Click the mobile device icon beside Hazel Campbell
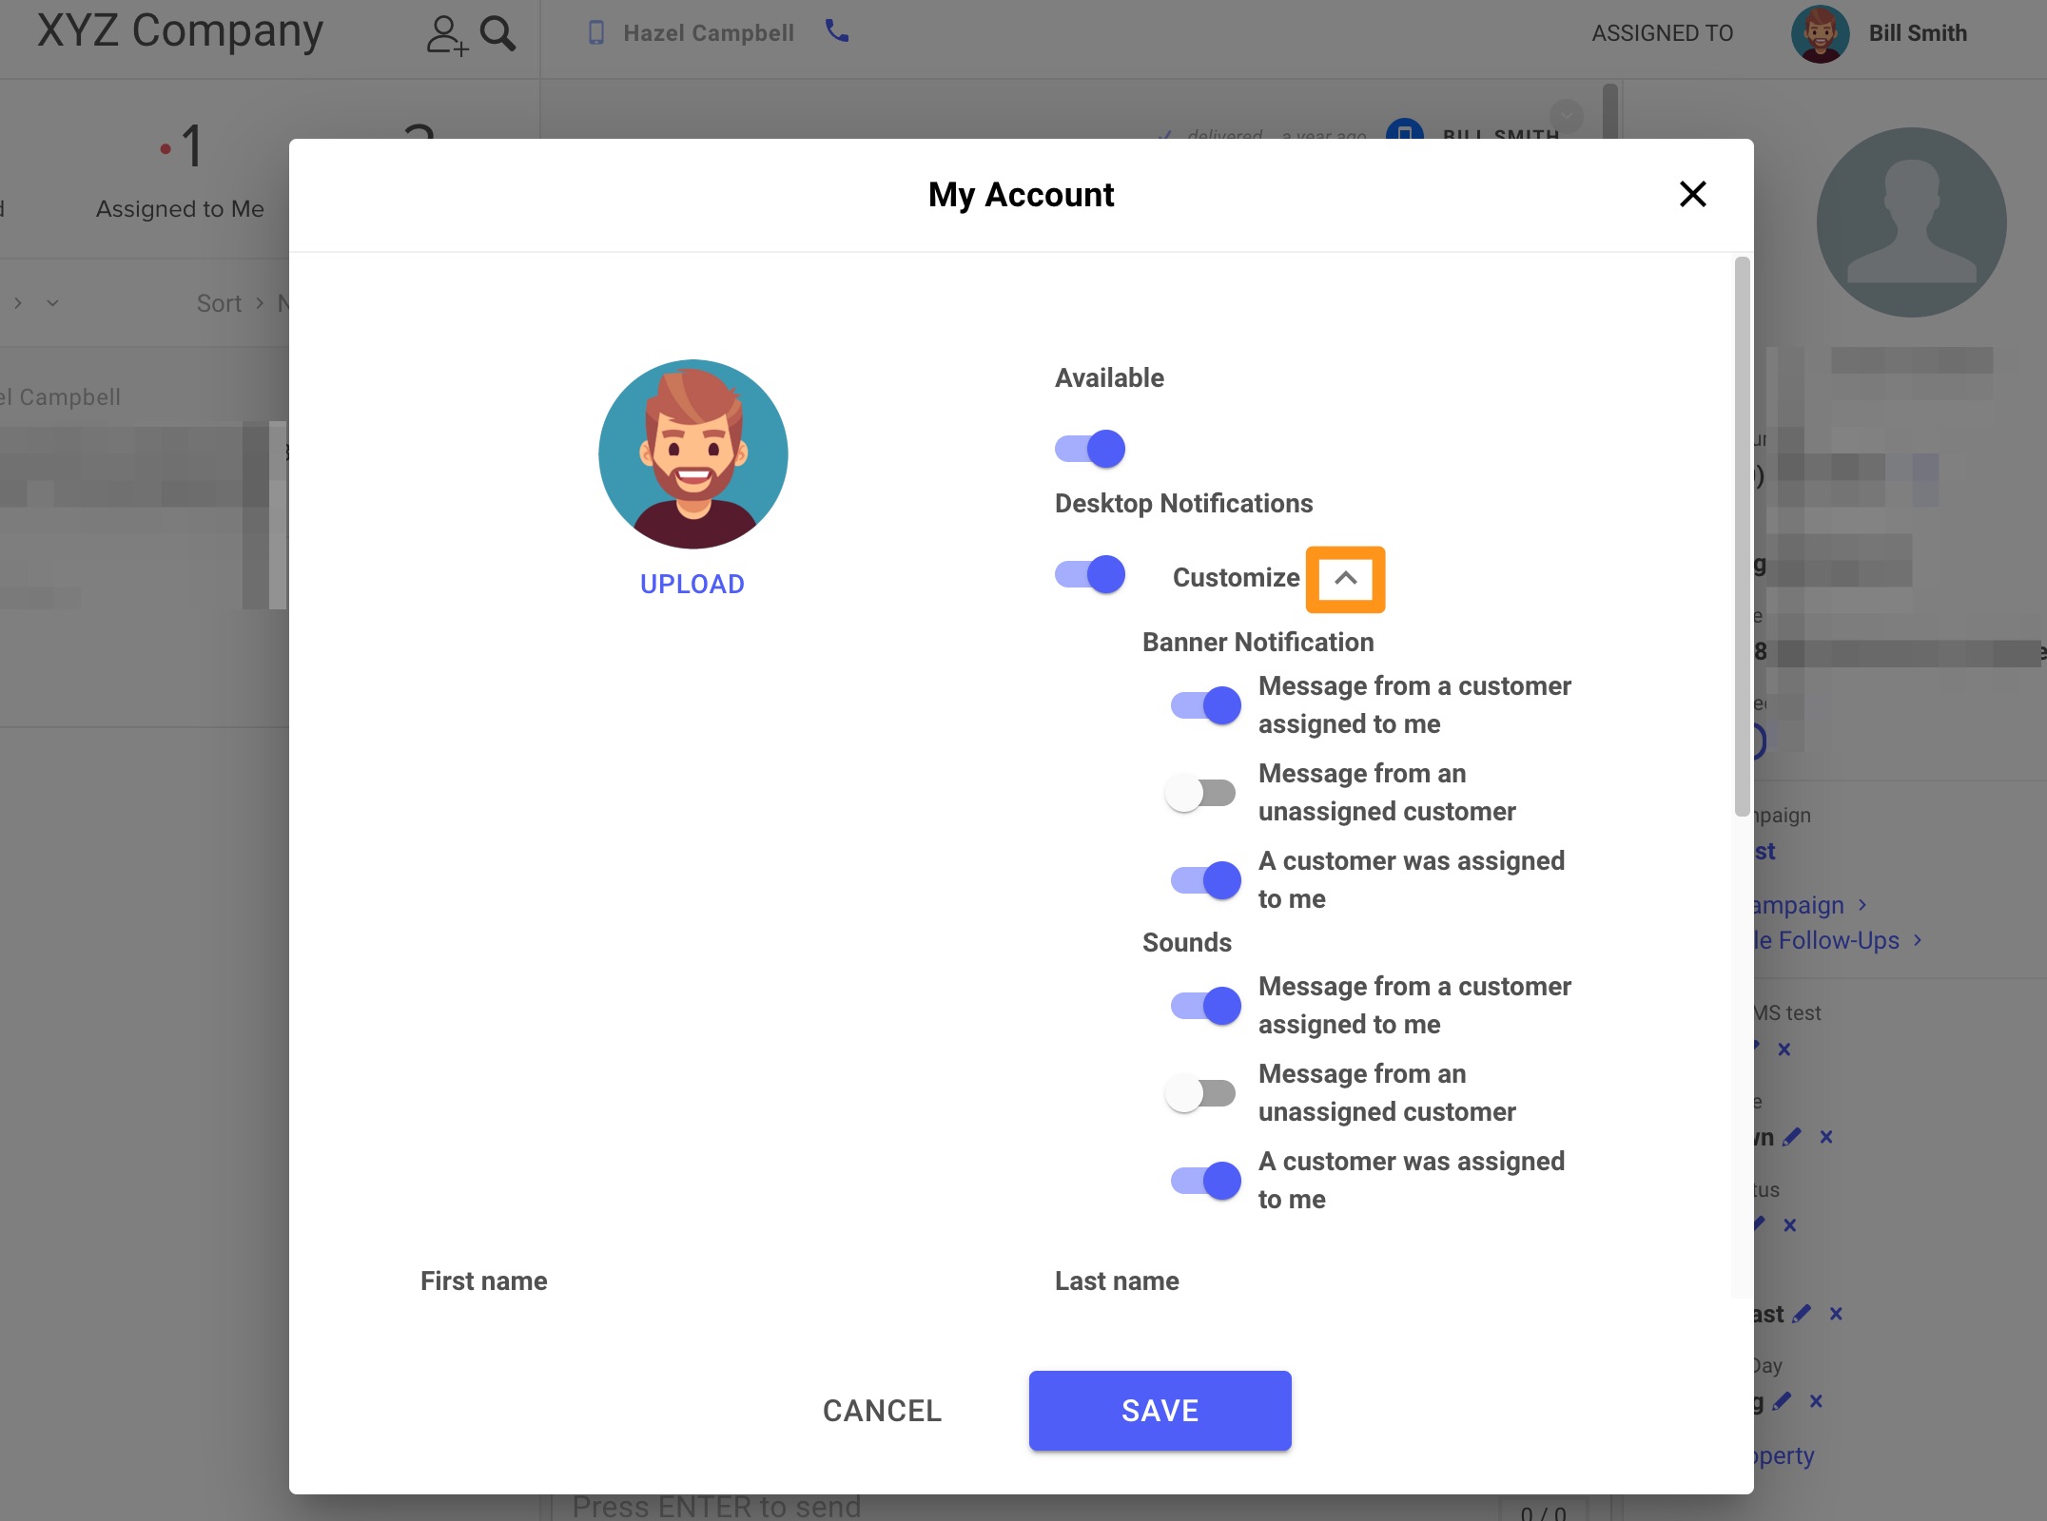Image resolution: width=2047 pixels, height=1521 pixels. [x=596, y=33]
